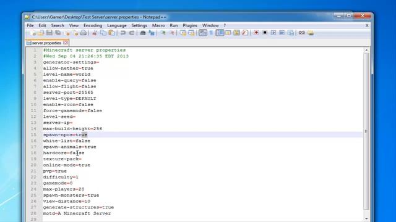Open the Window menu
Image resolution: width=396 pixels, height=222 pixels.
(210, 25)
